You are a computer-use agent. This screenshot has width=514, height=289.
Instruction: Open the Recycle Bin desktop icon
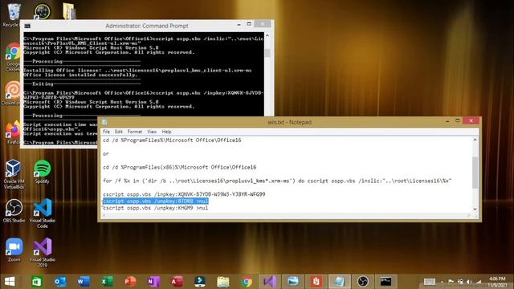(x=13, y=15)
